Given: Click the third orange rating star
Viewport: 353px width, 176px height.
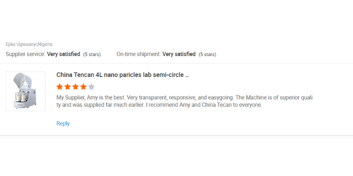Looking at the screenshot, I should coord(75,87).
